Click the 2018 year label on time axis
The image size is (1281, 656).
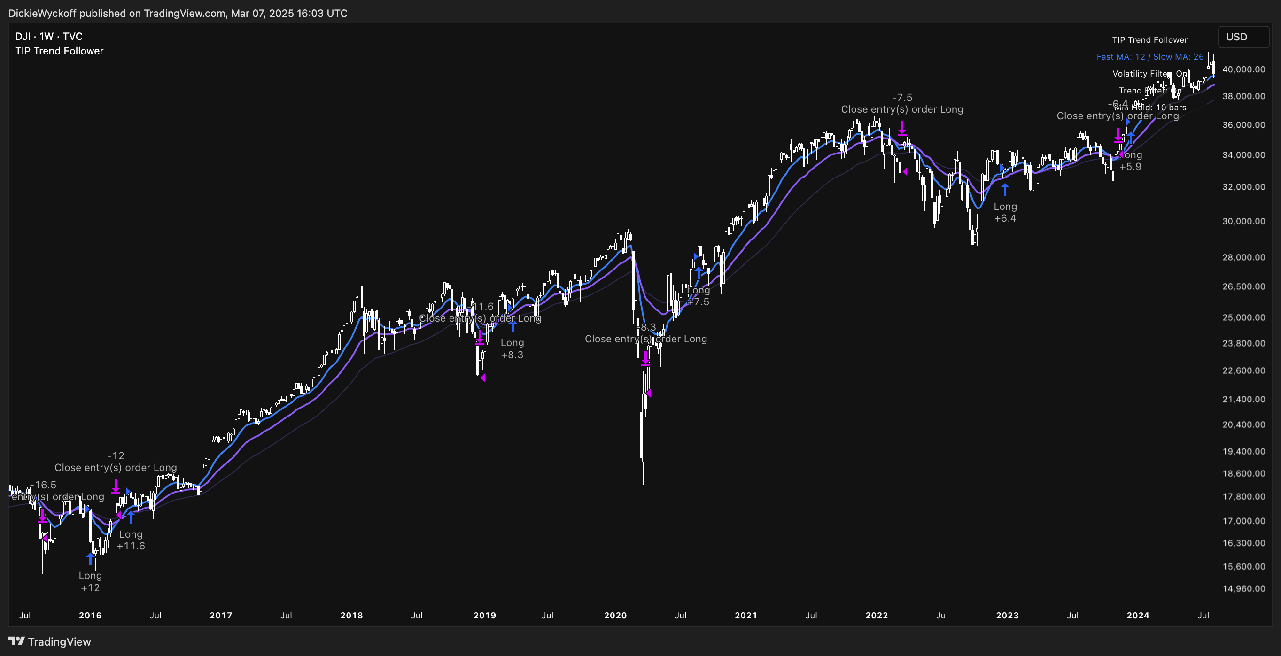[351, 615]
